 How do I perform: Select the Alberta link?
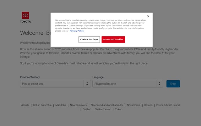click(25, 105)
